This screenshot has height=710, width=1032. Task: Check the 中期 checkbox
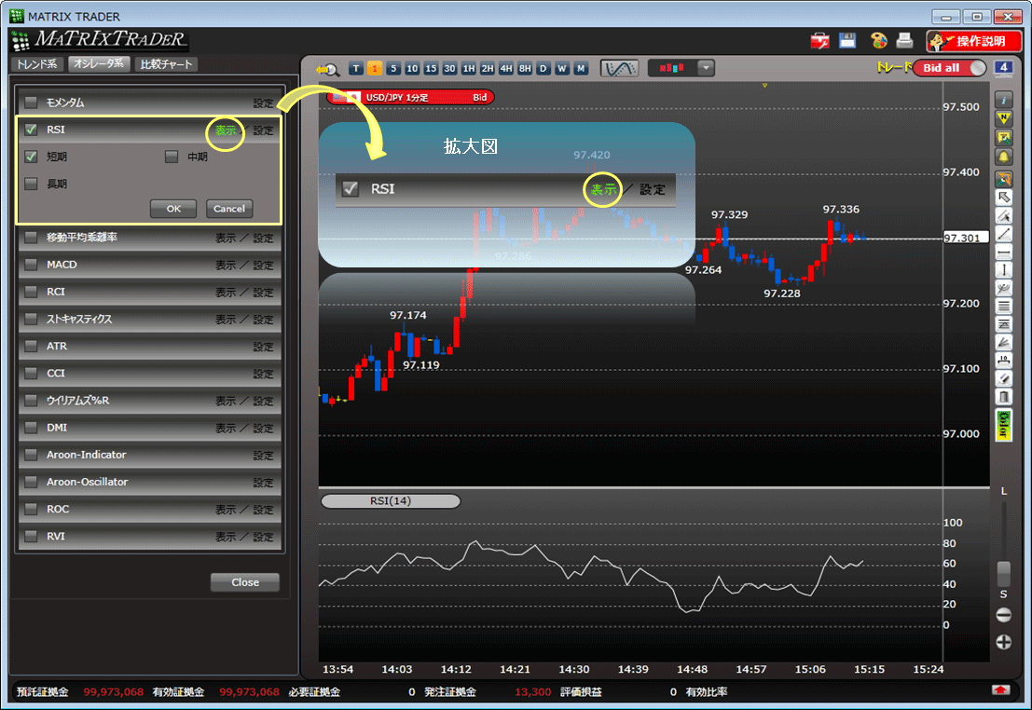(172, 157)
